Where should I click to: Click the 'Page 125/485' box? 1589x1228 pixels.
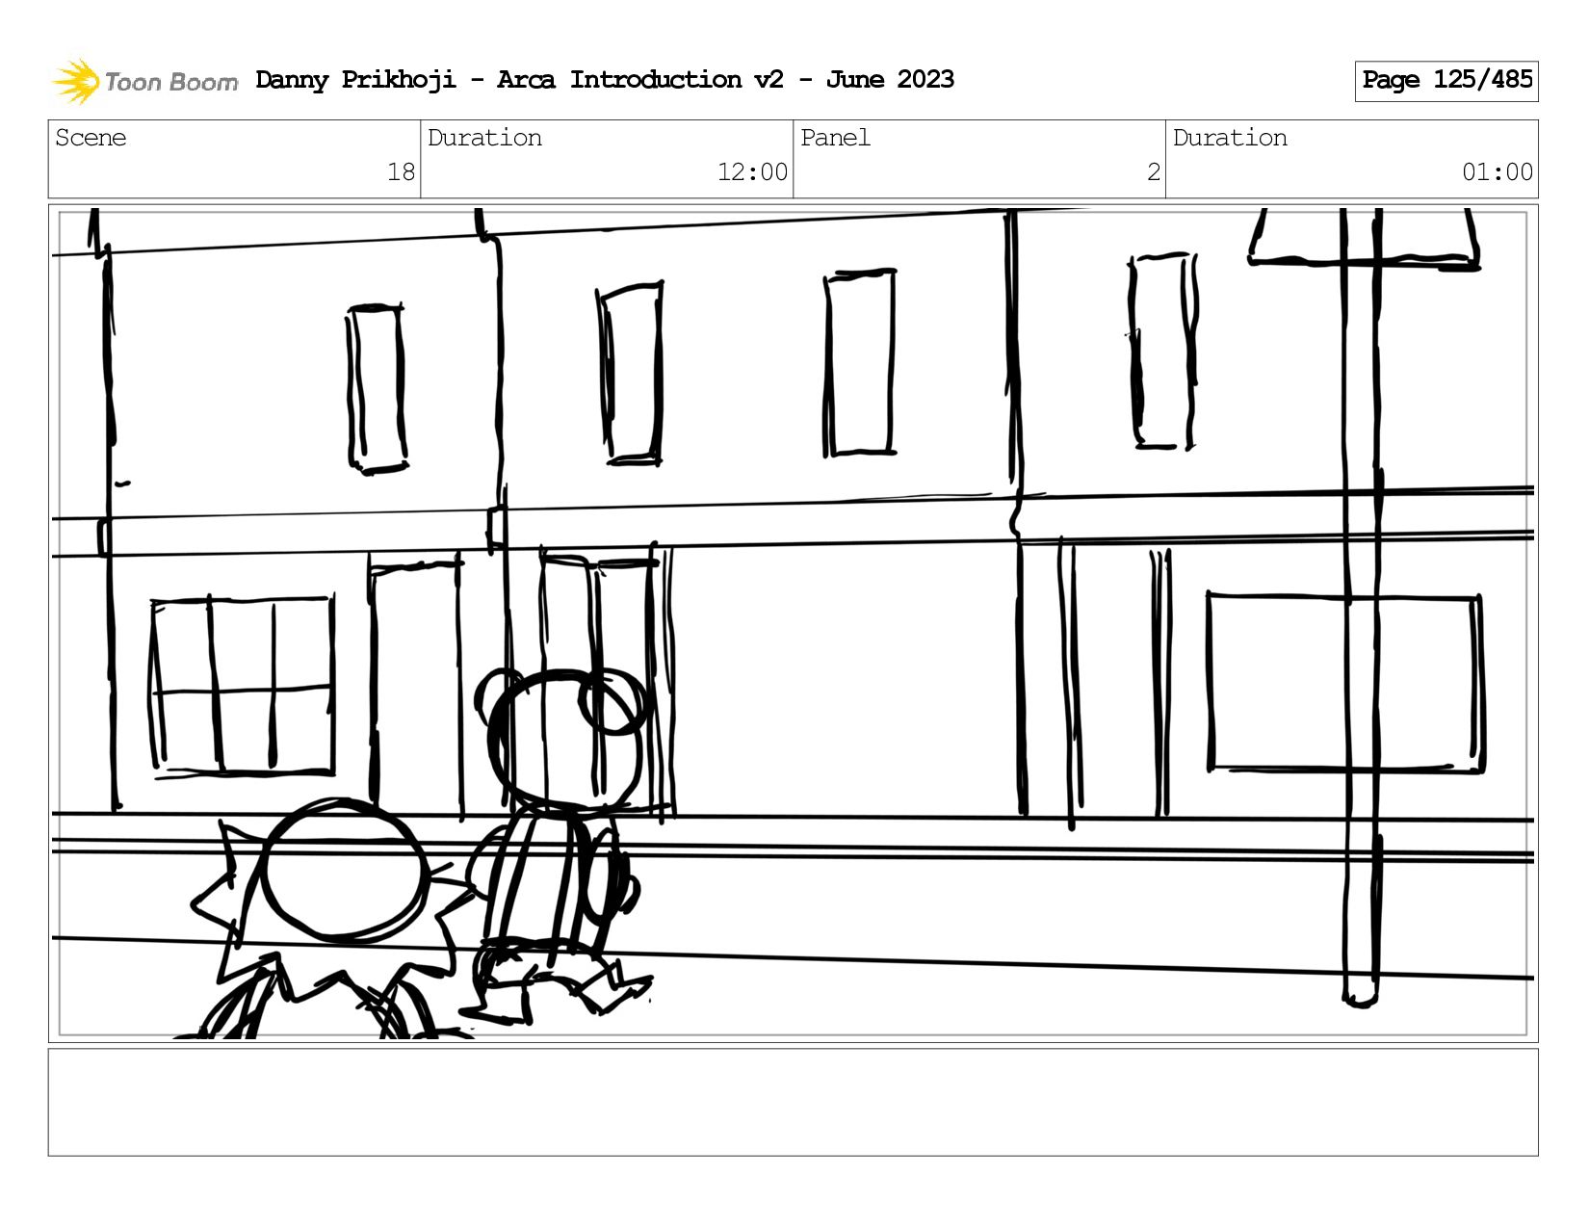pyautogui.click(x=1446, y=81)
